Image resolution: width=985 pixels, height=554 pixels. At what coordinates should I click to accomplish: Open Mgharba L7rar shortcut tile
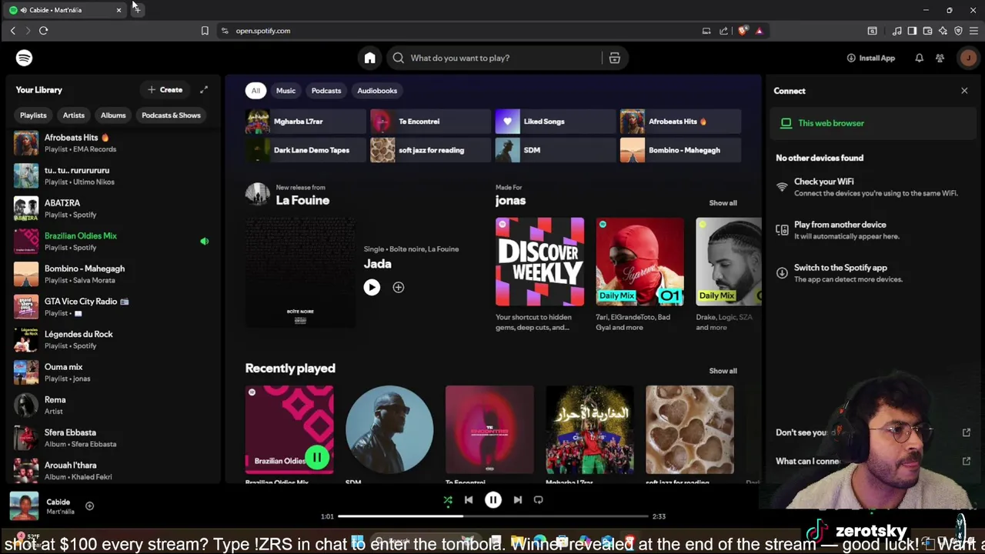[306, 122]
